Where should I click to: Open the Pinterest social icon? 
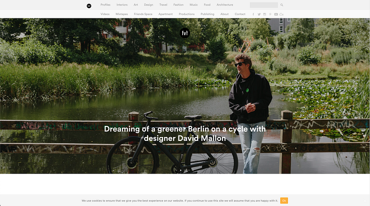270,14
